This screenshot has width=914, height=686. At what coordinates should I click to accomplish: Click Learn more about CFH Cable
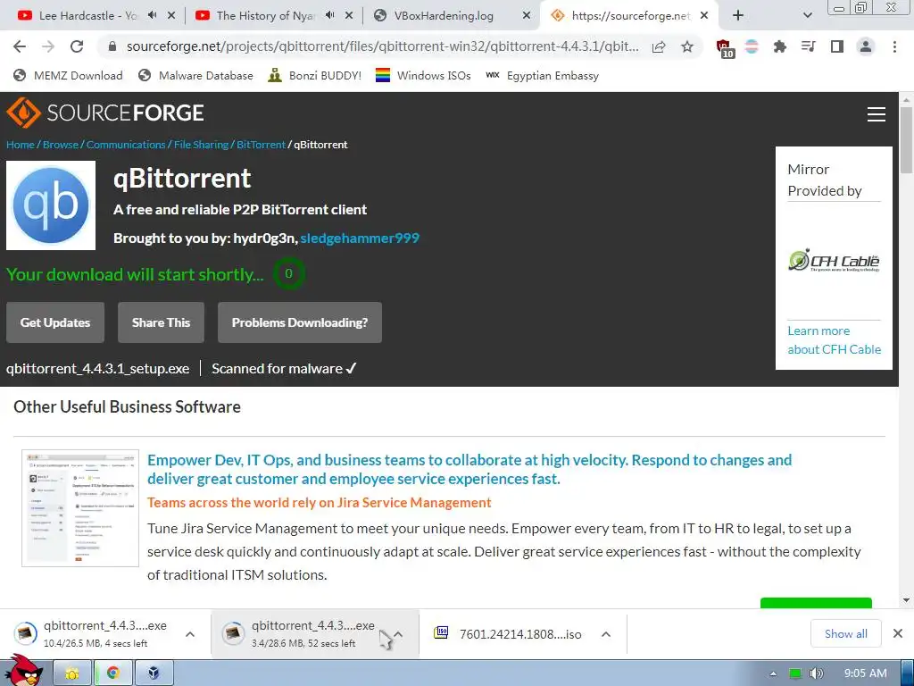click(835, 340)
